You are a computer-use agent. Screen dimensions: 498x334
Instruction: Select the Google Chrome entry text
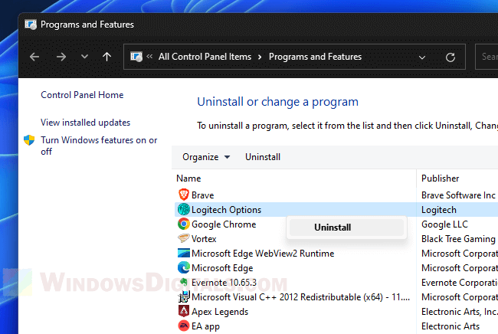[x=224, y=224]
